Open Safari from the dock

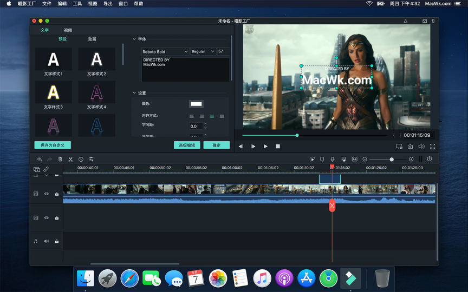click(129, 278)
